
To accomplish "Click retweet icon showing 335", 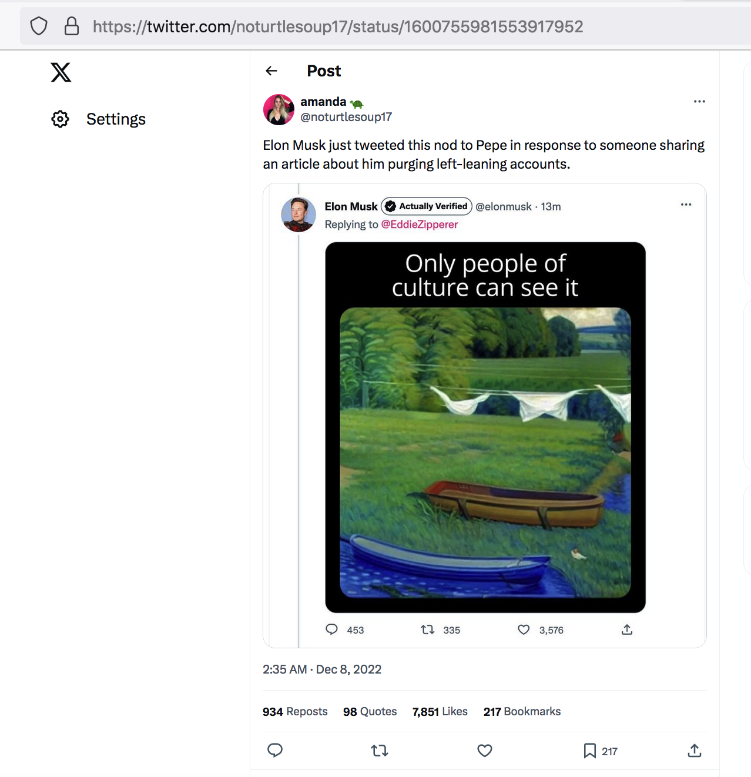I will click(428, 629).
